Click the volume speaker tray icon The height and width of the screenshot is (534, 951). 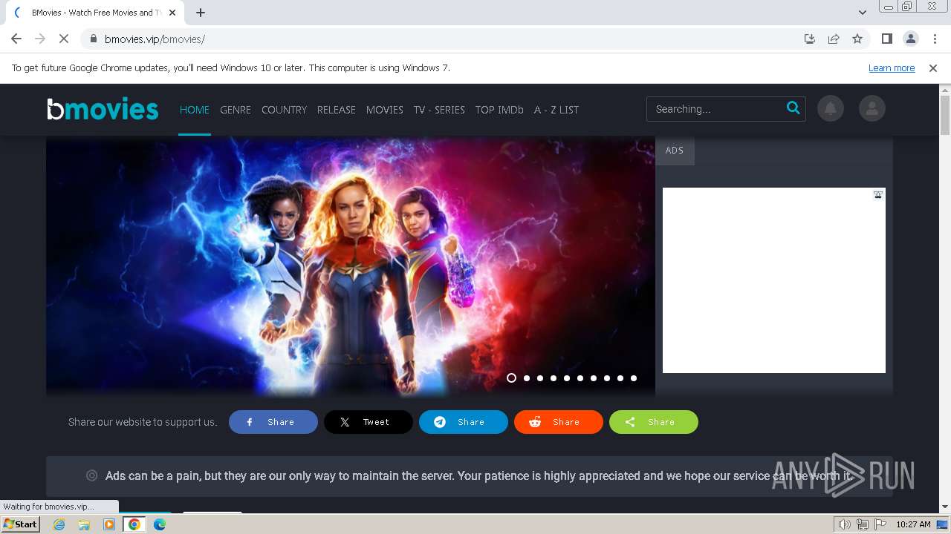tap(844, 524)
